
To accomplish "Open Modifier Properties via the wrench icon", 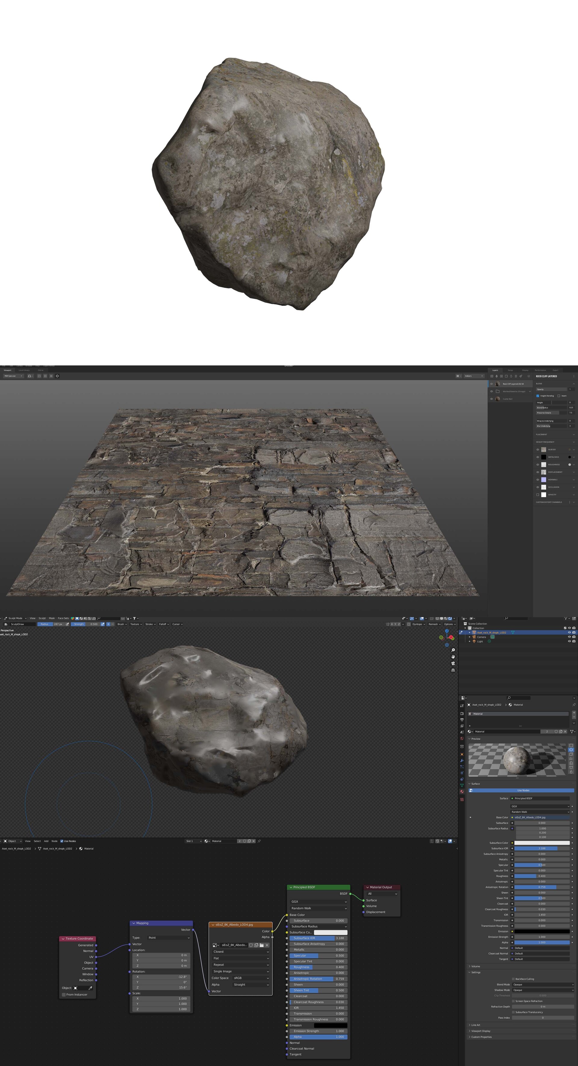I will click(462, 760).
